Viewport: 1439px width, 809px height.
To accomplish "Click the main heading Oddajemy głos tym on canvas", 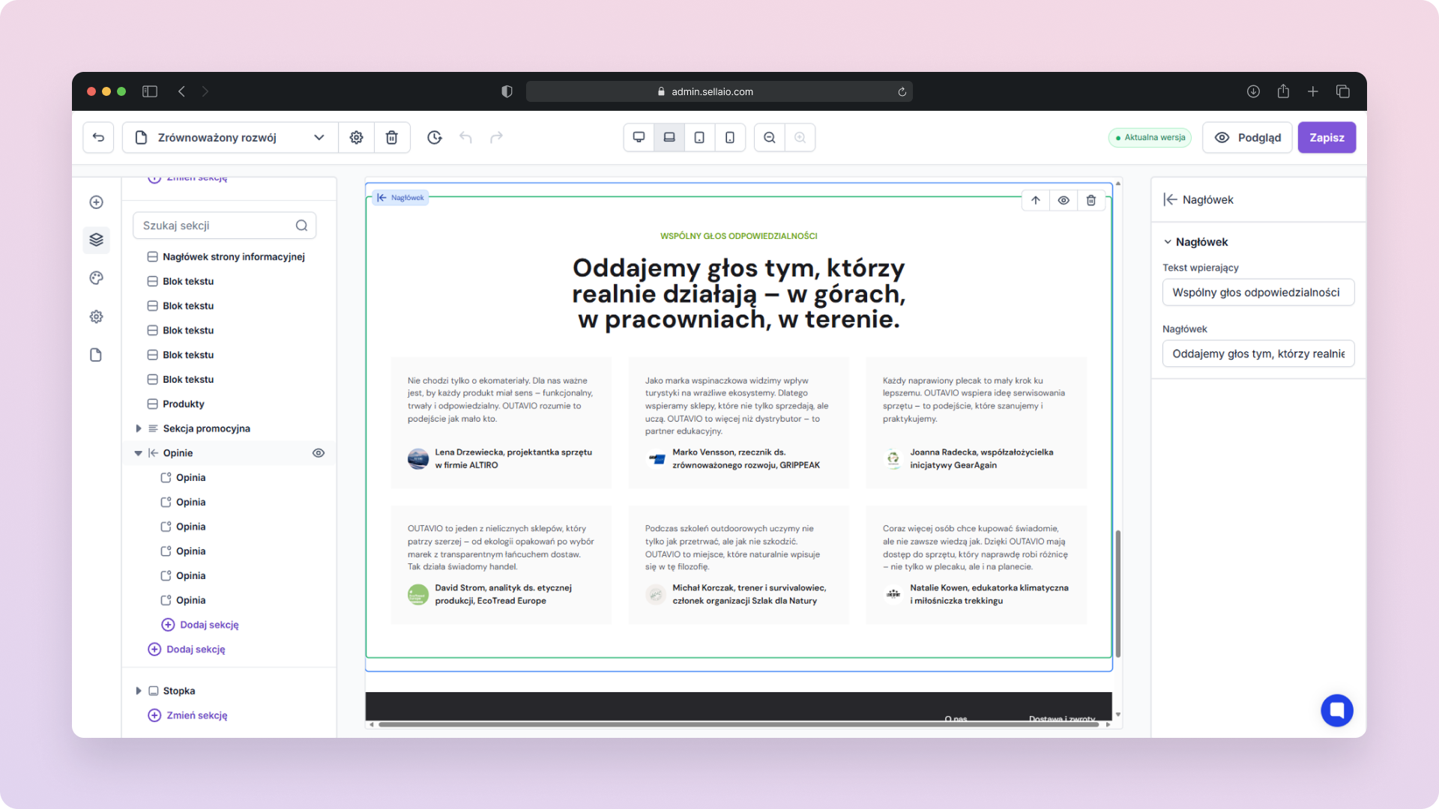I will tap(738, 294).
